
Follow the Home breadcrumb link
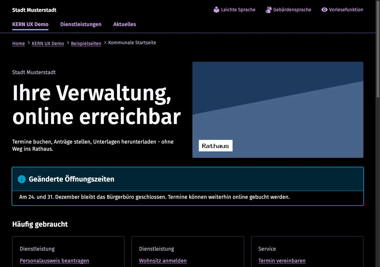(x=18, y=44)
